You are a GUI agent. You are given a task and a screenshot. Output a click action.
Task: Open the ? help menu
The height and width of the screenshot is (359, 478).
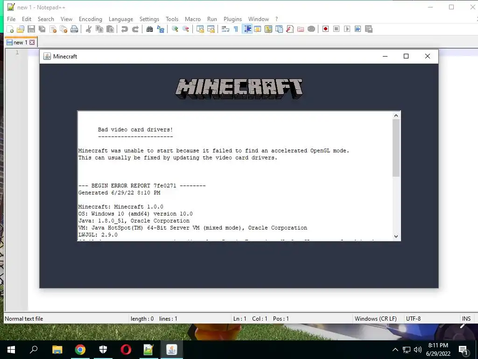(x=276, y=19)
